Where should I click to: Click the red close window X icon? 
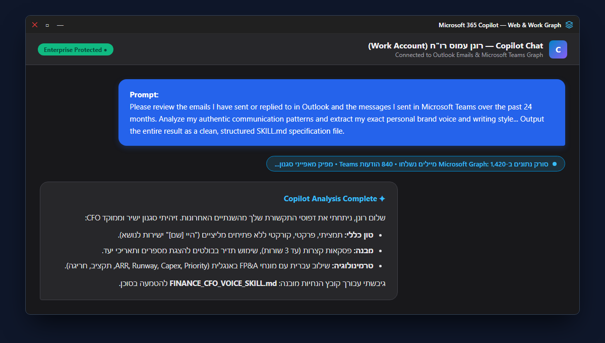[35, 25]
